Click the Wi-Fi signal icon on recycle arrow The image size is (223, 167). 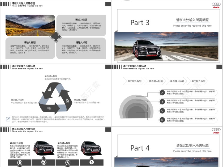coord(67,101)
